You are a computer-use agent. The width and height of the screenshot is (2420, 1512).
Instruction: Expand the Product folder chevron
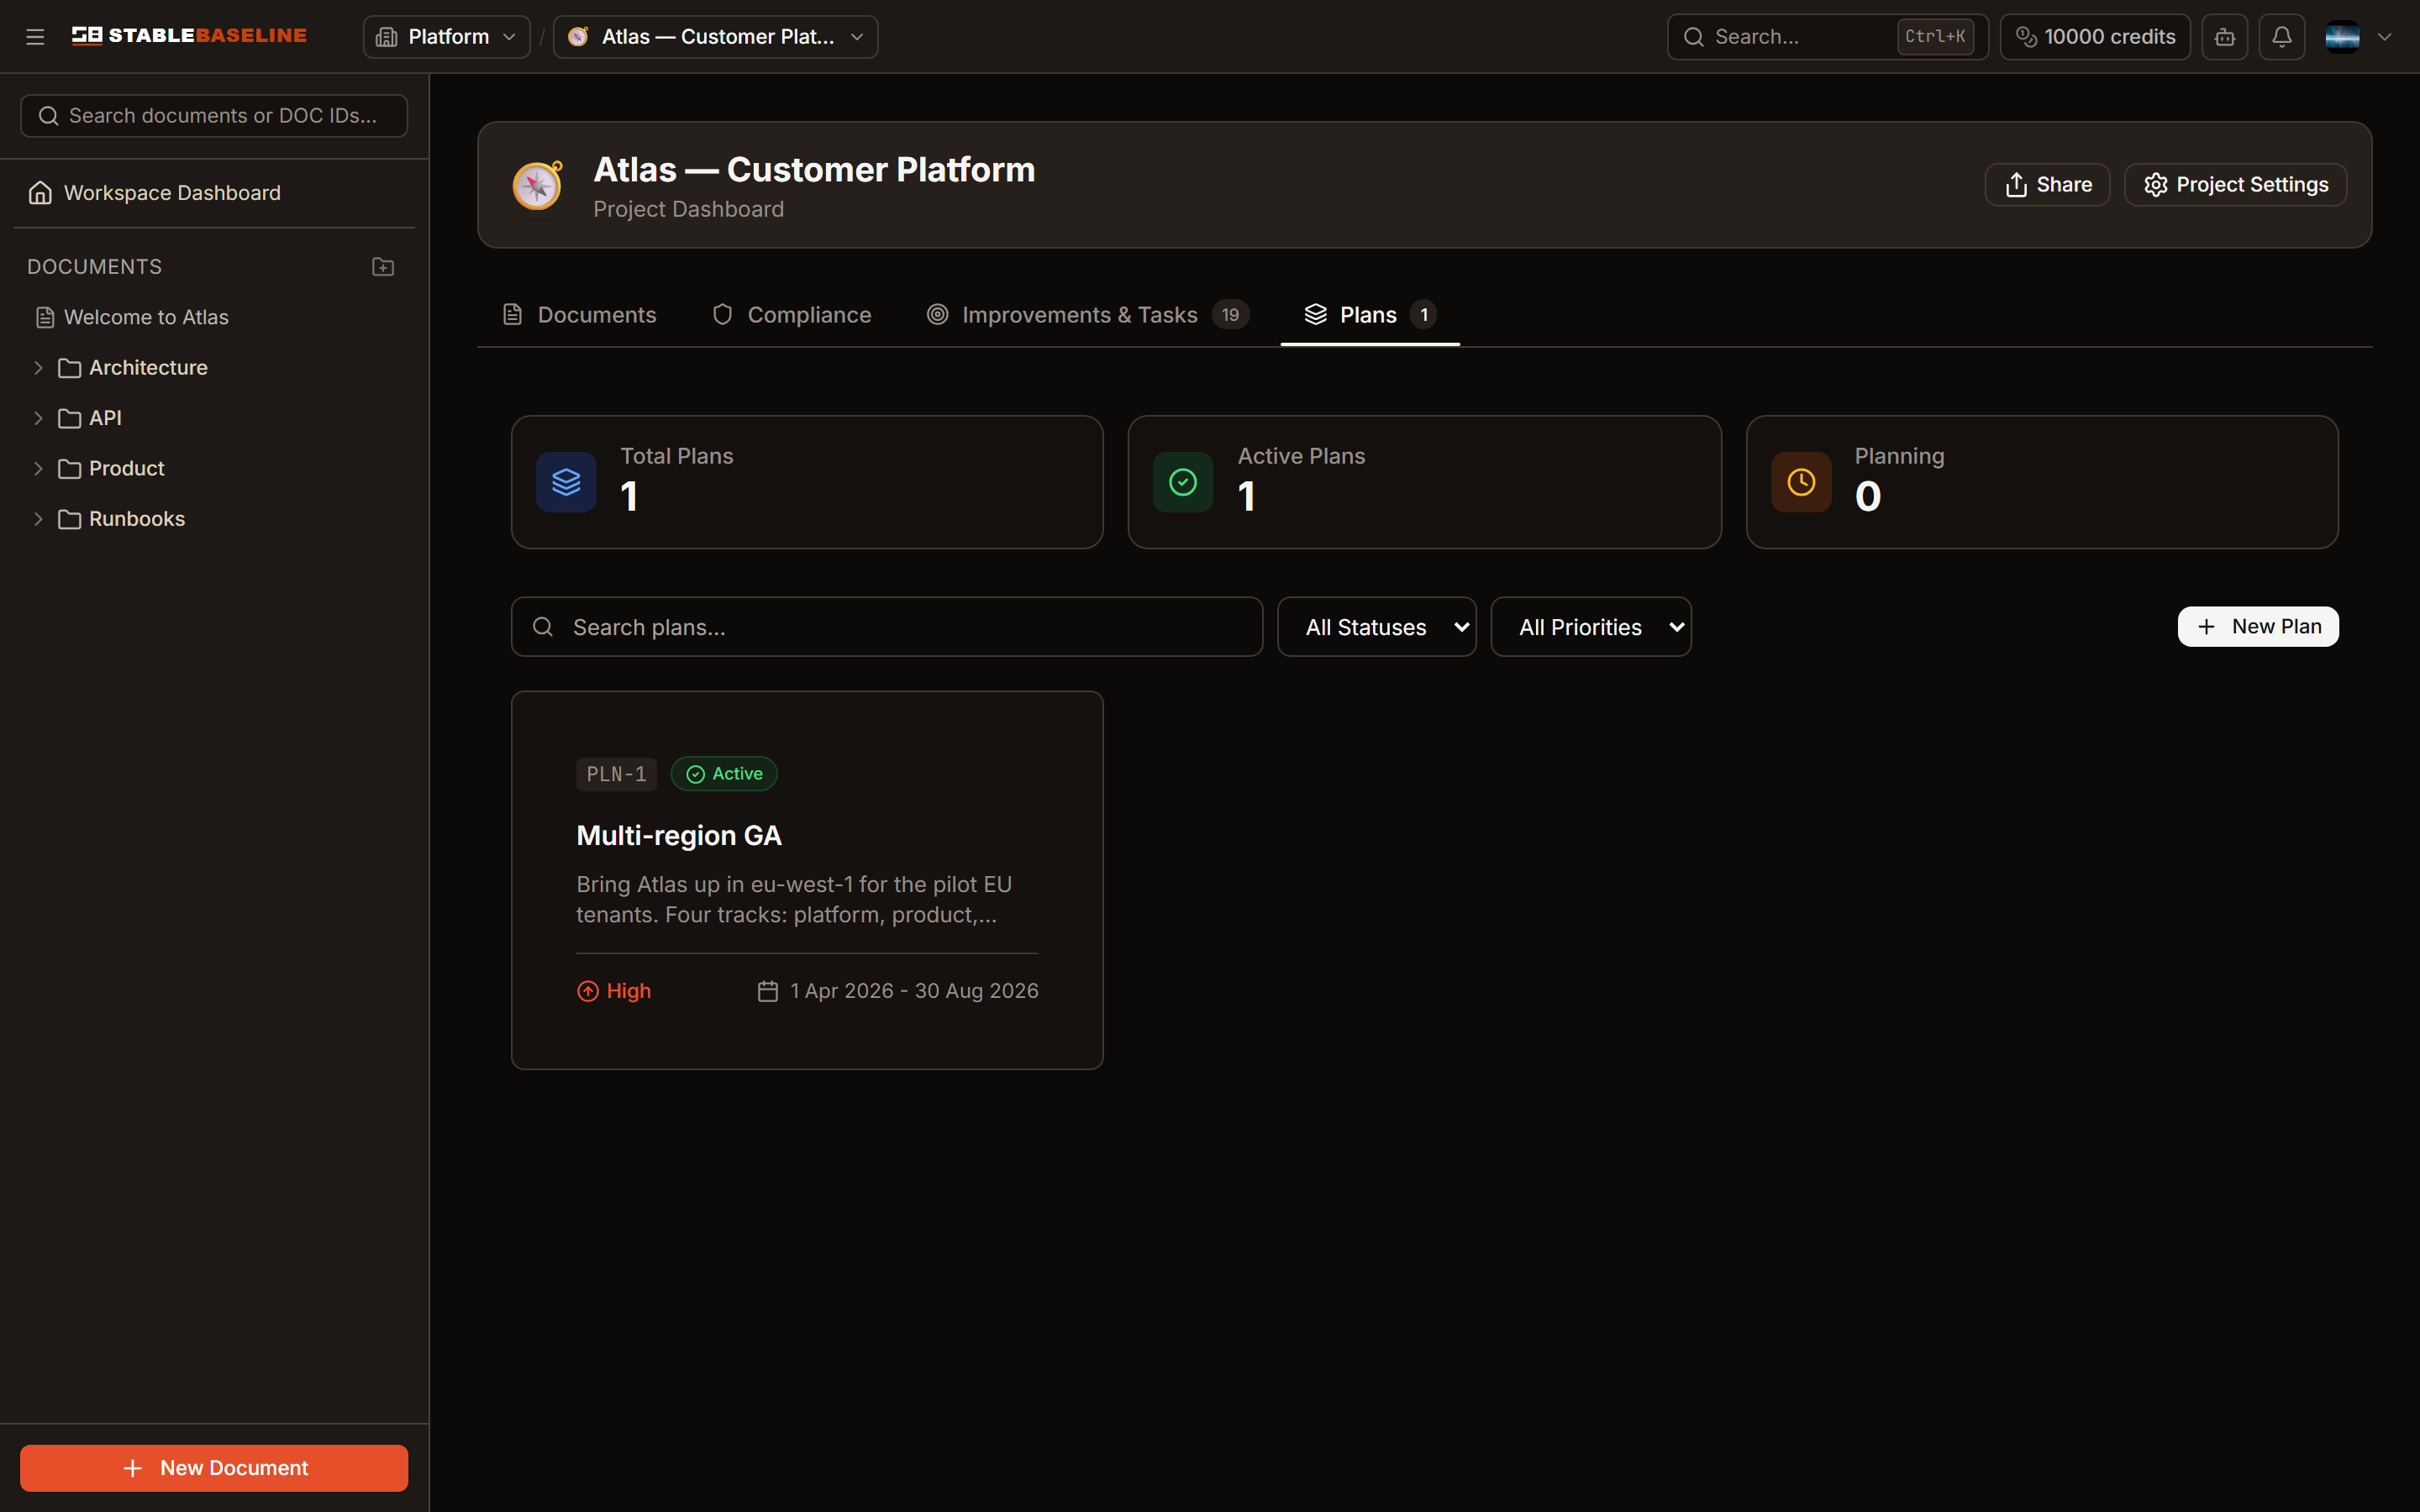coord(38,468)
